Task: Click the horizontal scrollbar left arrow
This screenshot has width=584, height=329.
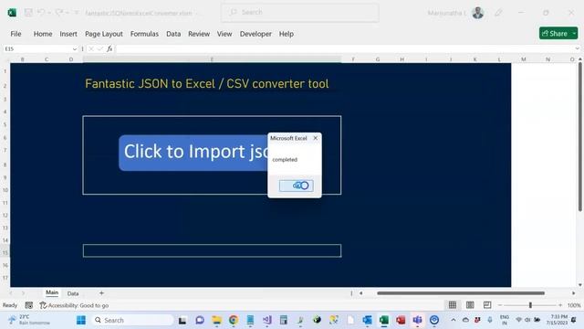Action: pos(361,293)
